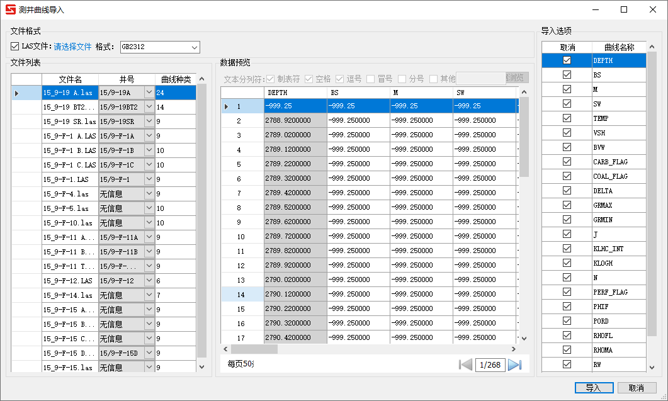Go to next page of data preview
The height and width of the screenshot is (401, 668).
pos(514,364)
